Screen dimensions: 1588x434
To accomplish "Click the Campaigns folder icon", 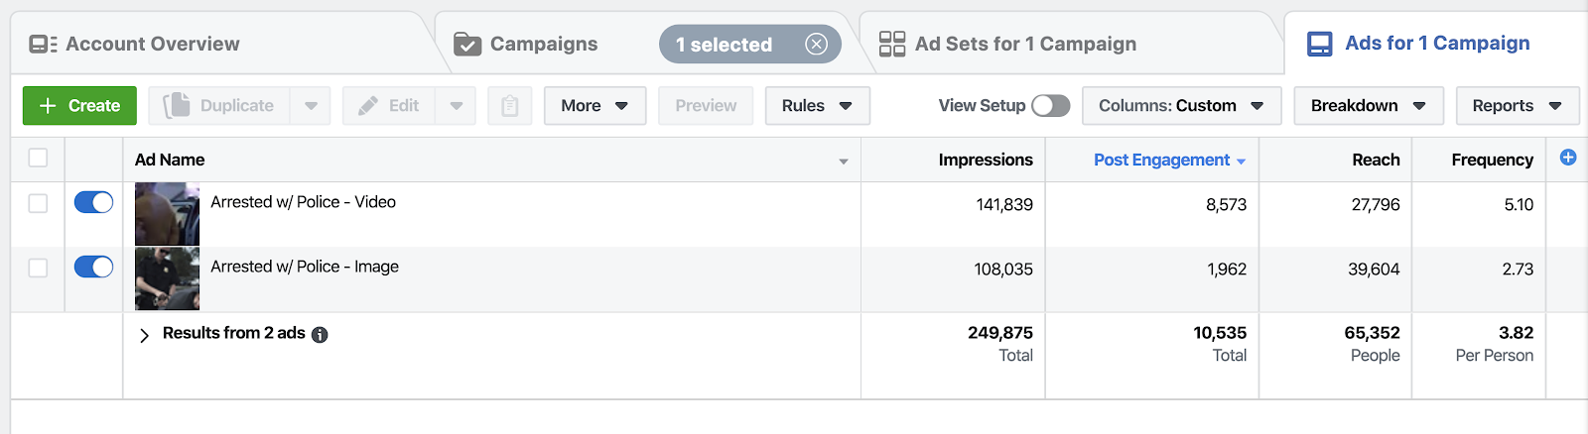I will tap(467, 44).
